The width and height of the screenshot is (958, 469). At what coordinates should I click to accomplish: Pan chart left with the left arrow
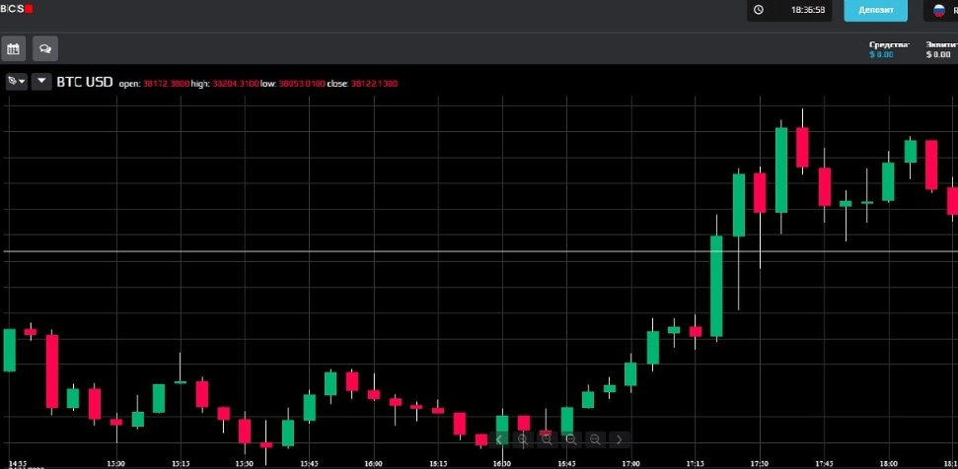(x=499, y=439)
